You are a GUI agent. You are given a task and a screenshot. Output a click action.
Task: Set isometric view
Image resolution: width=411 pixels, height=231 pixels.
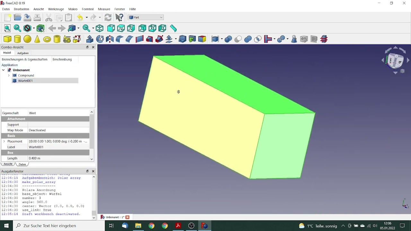click(x=100, y=28)
